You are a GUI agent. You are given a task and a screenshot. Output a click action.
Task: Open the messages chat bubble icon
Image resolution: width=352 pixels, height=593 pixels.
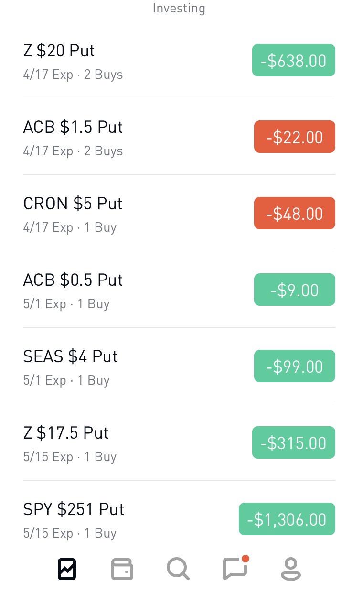point(235,569)
